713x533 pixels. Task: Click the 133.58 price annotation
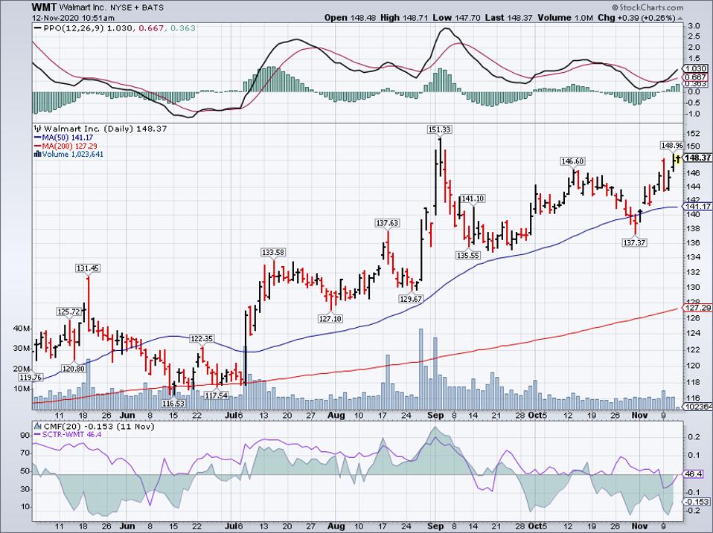coord(273,253)
